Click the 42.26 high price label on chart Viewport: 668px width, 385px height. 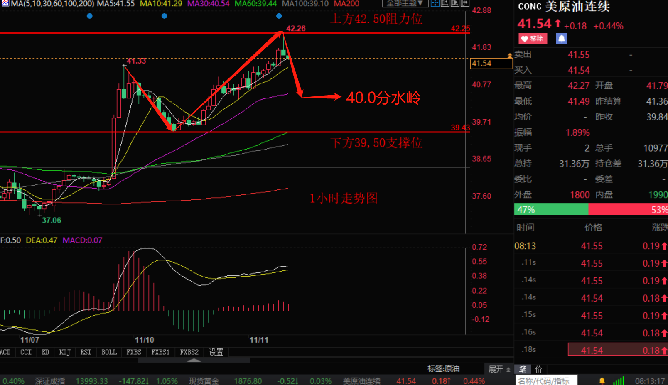pyautogui.click(x=296, y=29)
